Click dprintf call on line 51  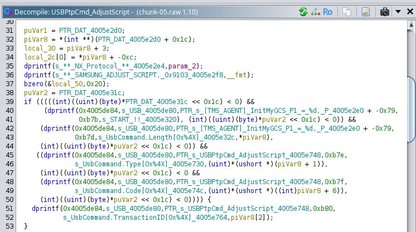pos(45,209)
